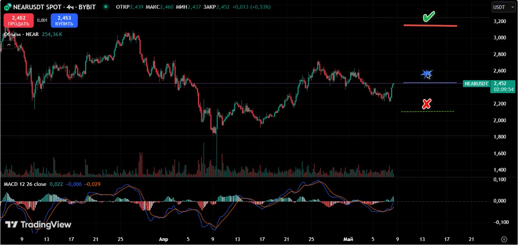Click the Апр date label on time axis
The image size is (518, 245).
[163, 239]
